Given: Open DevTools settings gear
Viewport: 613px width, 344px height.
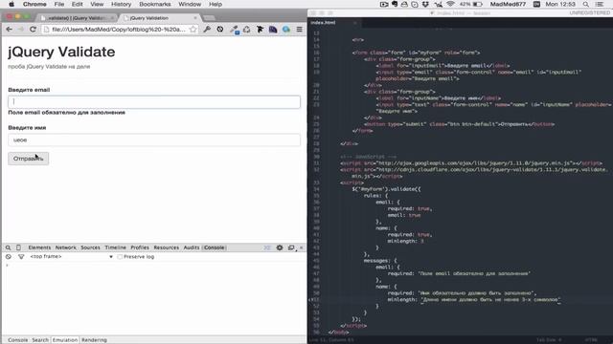Looking at the screenshot, I should pyautogui.click(x=280, y=247).
